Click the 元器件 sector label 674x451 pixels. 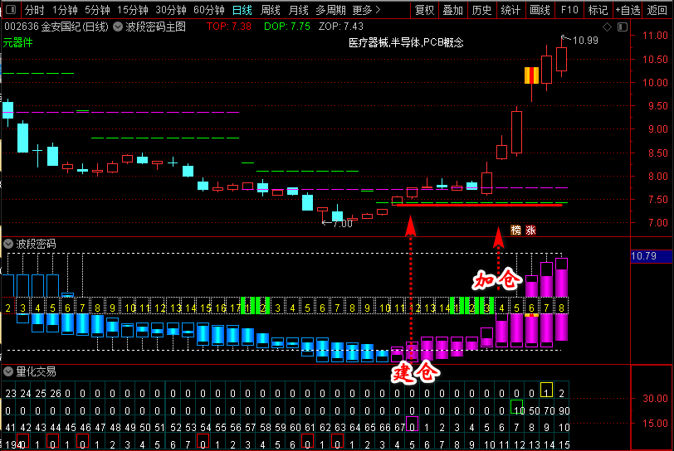17,42
